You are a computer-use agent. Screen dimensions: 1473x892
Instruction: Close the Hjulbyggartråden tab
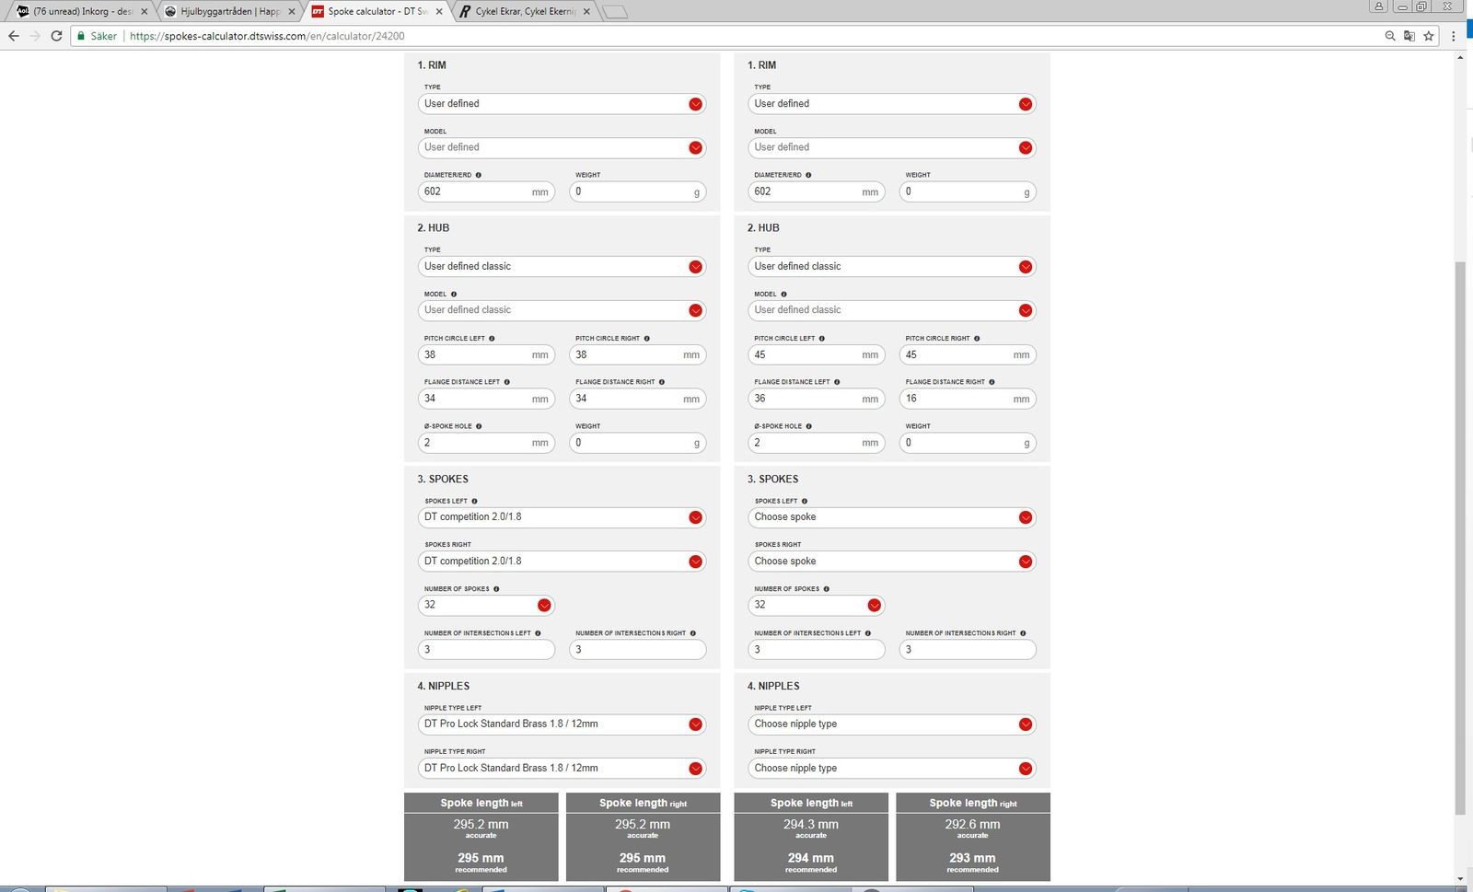click(x=292, y=11)
